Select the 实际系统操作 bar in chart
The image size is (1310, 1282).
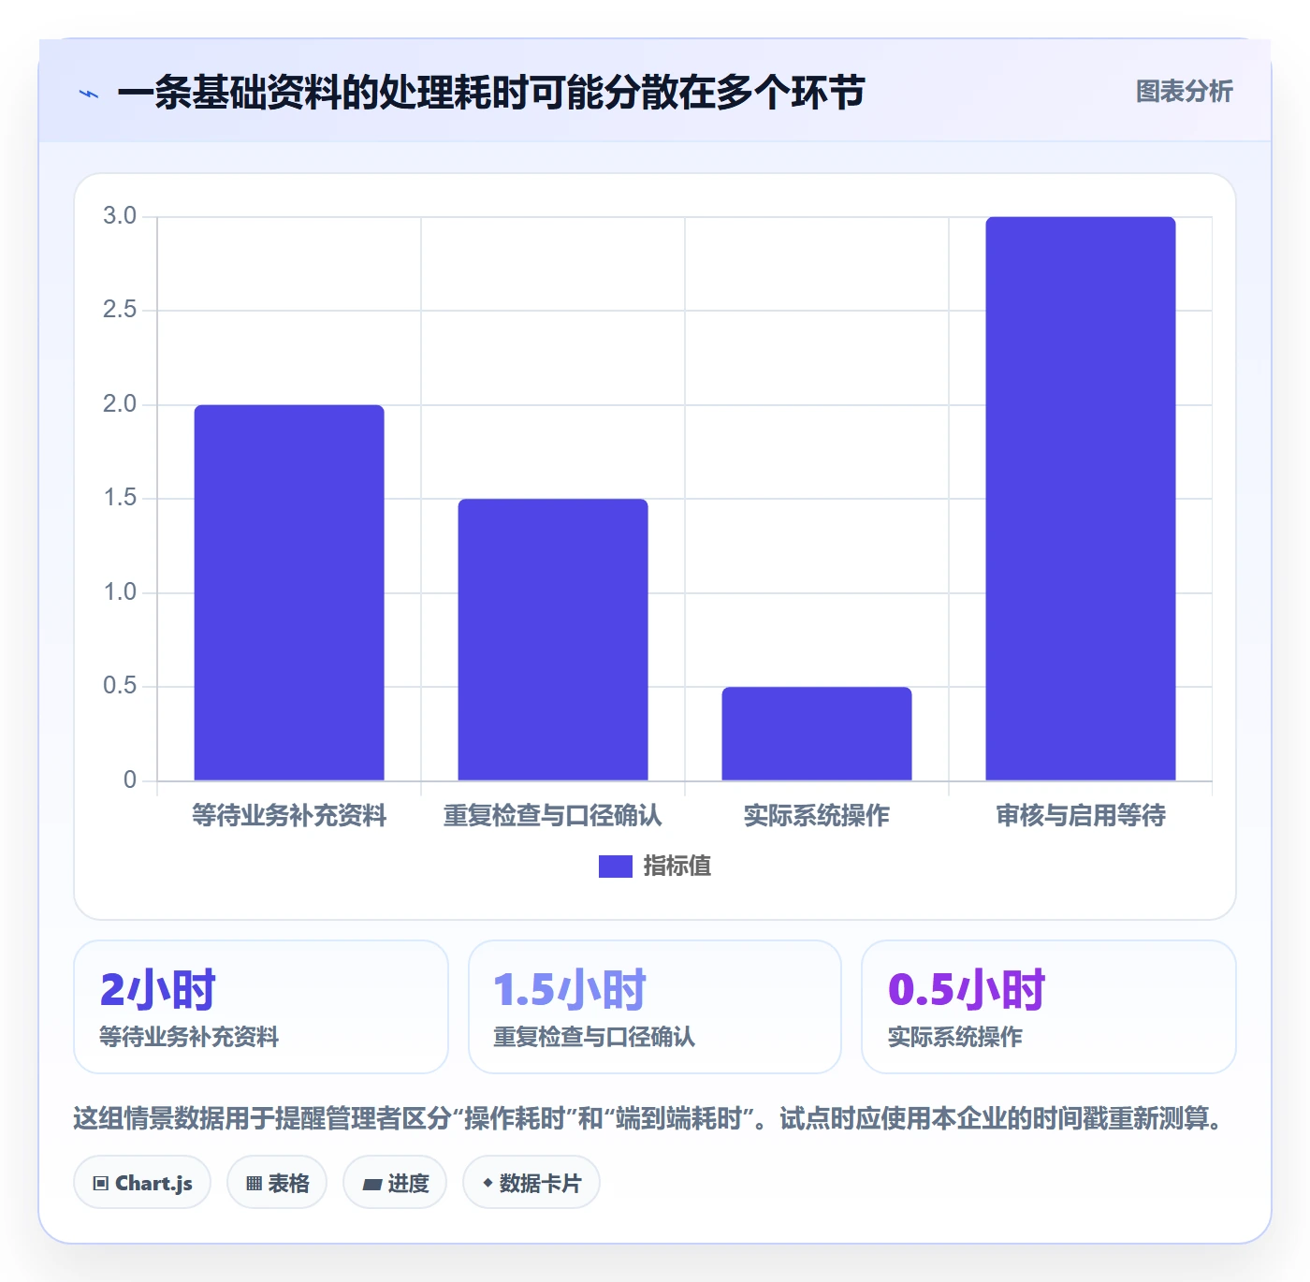click(x=817, y=734)
